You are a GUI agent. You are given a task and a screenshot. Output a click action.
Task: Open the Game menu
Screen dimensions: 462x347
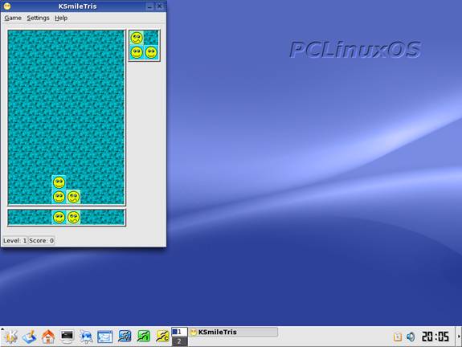[13, 18]
